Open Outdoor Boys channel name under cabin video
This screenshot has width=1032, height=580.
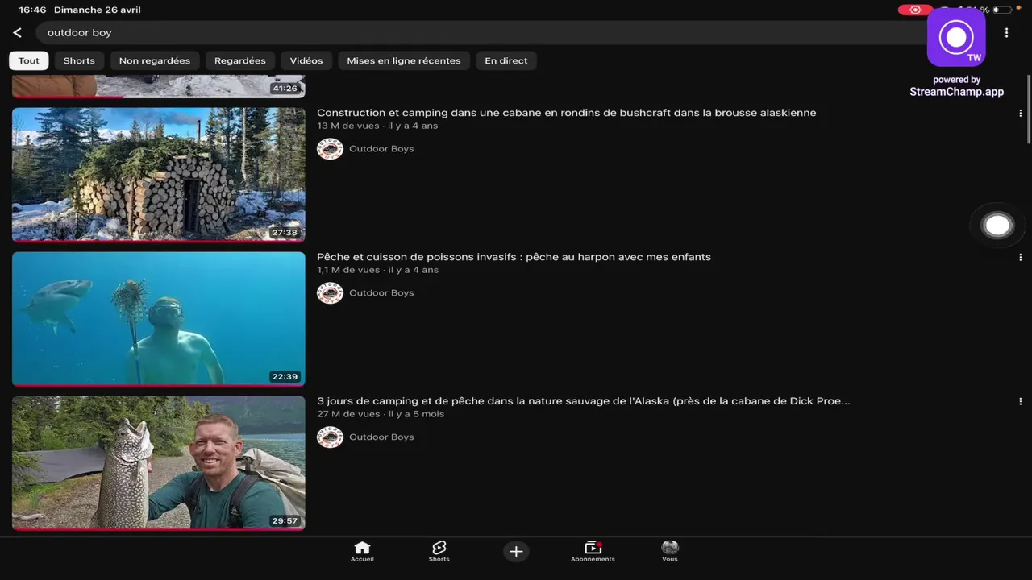(381, 149)
